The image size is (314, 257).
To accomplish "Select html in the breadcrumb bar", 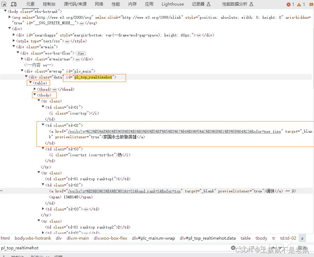I will point(5,238).
